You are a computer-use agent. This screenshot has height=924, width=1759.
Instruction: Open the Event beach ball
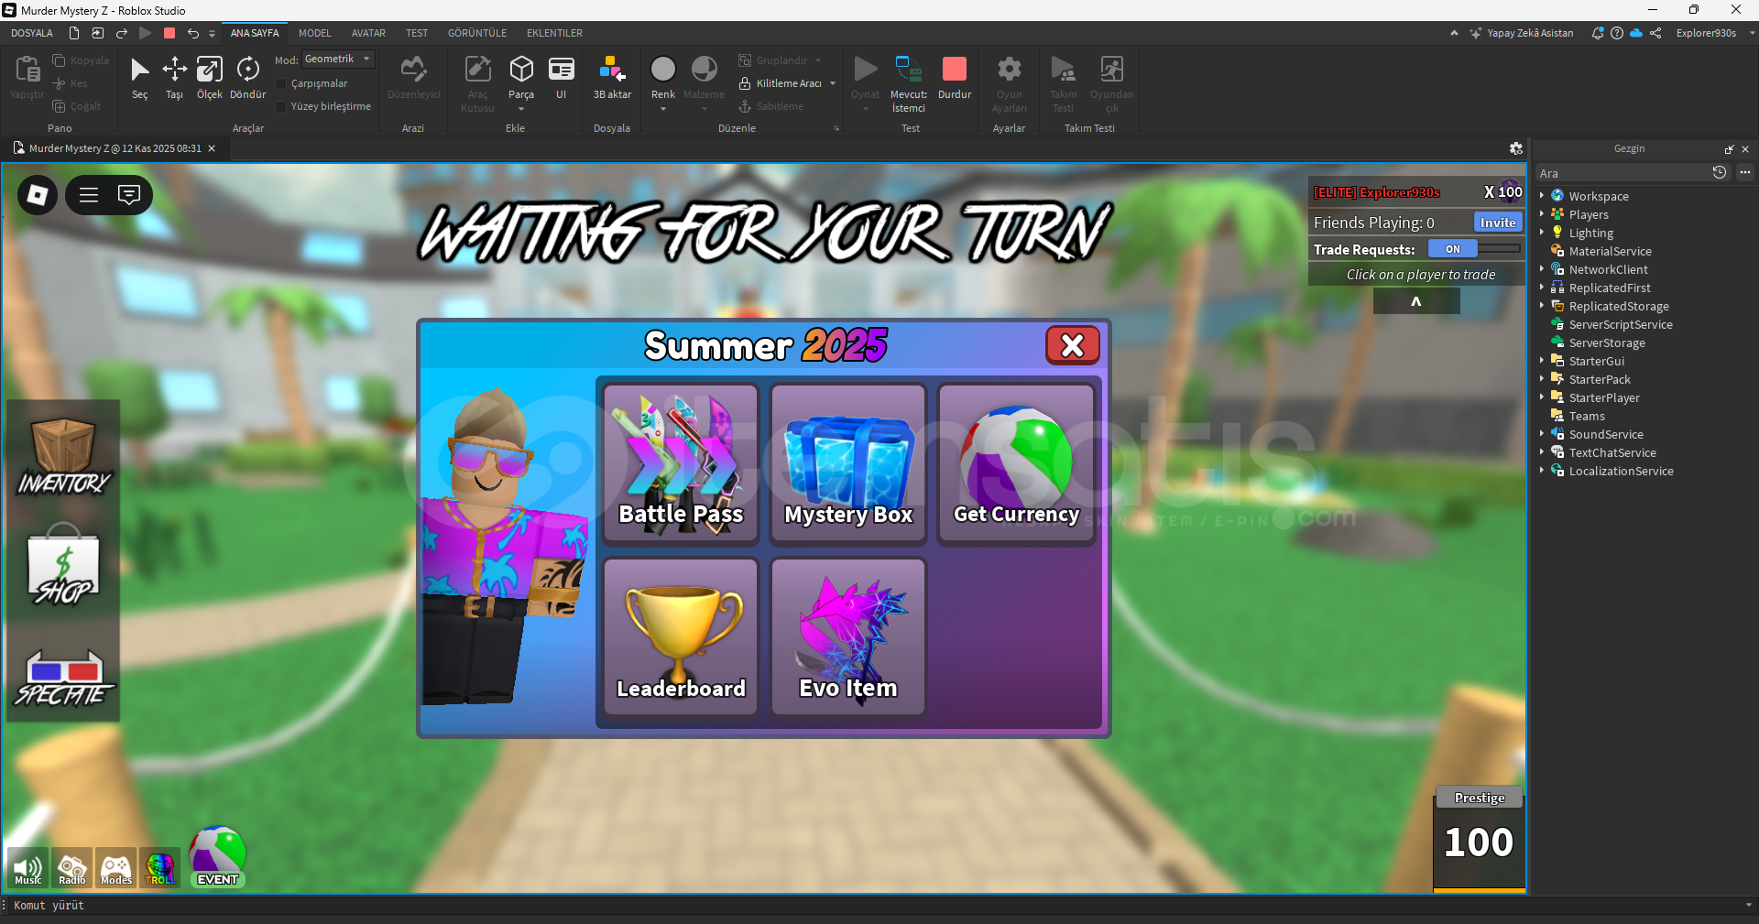click(x=218, y=857)
